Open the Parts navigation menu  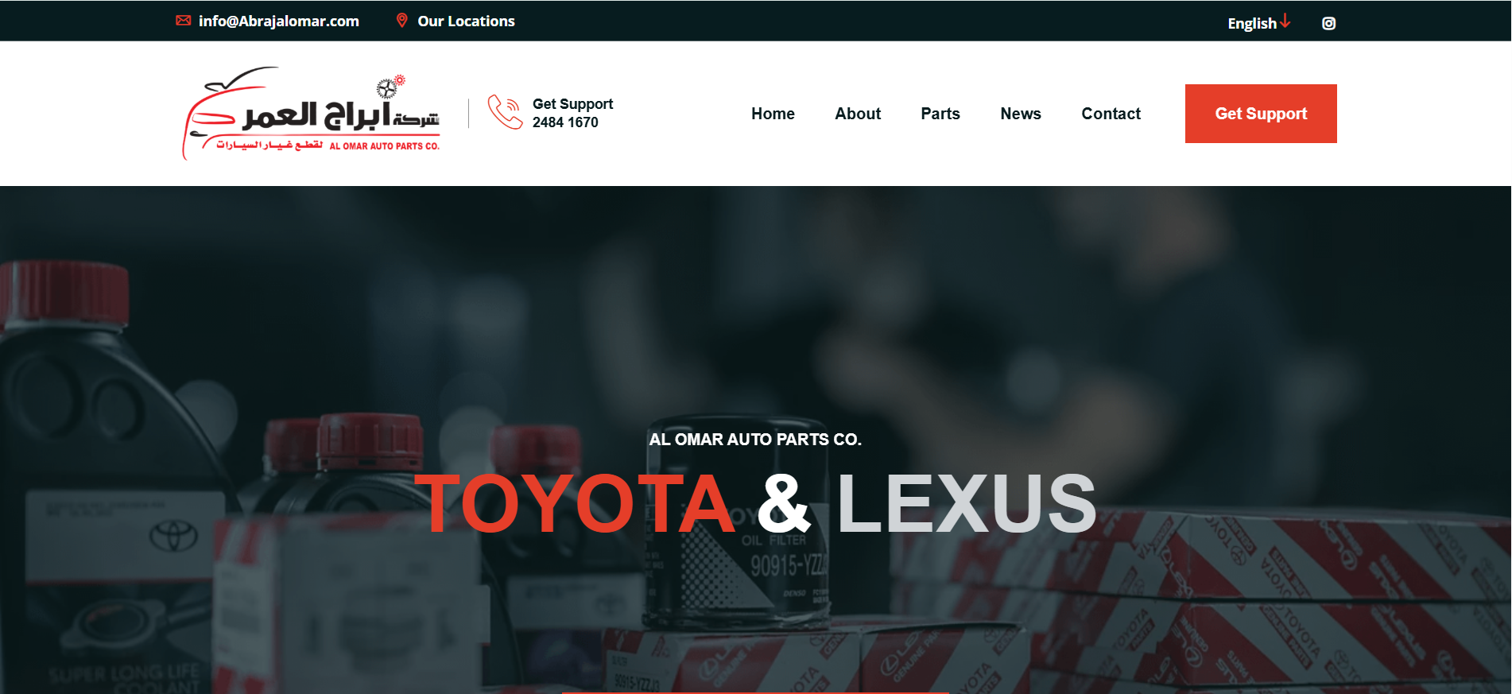940,114
